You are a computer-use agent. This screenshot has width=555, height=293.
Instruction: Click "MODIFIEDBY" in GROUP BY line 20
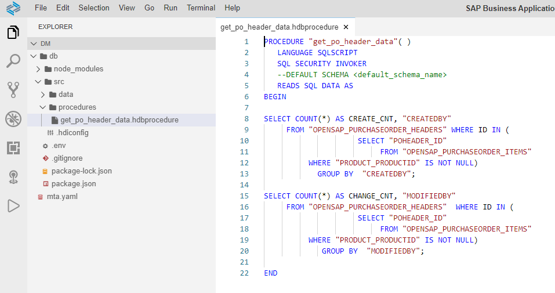pos(393,251)
